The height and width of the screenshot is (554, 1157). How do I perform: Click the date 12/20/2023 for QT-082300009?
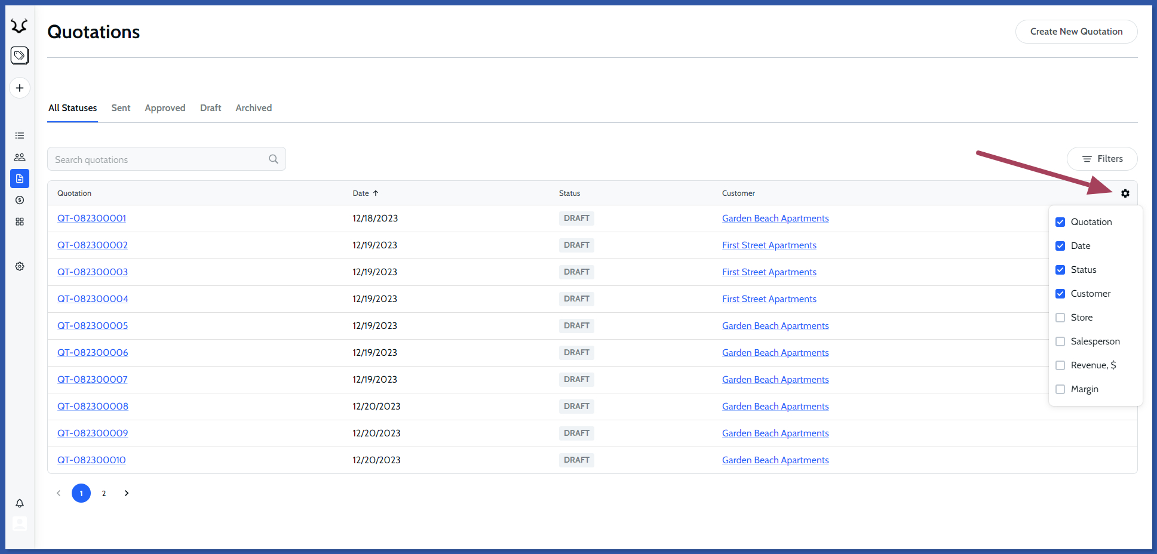click(376, 433)
